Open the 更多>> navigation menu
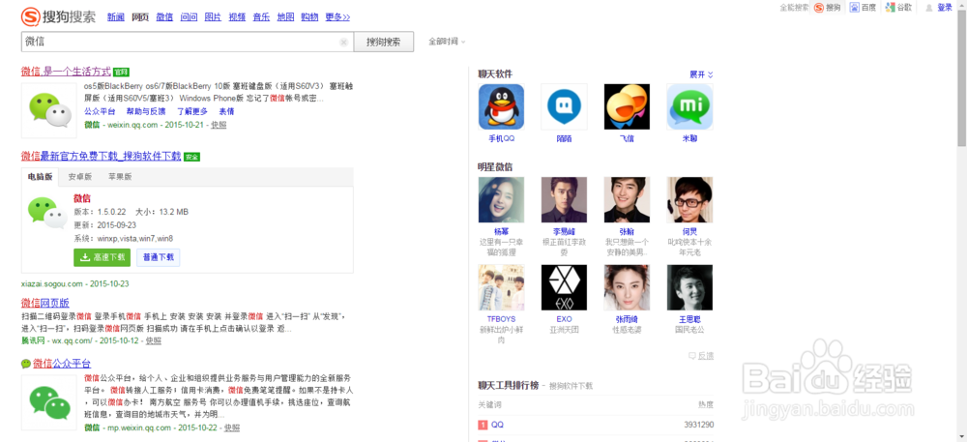Image resolution: width=967 pixels, height=442 pixels. 337,17
